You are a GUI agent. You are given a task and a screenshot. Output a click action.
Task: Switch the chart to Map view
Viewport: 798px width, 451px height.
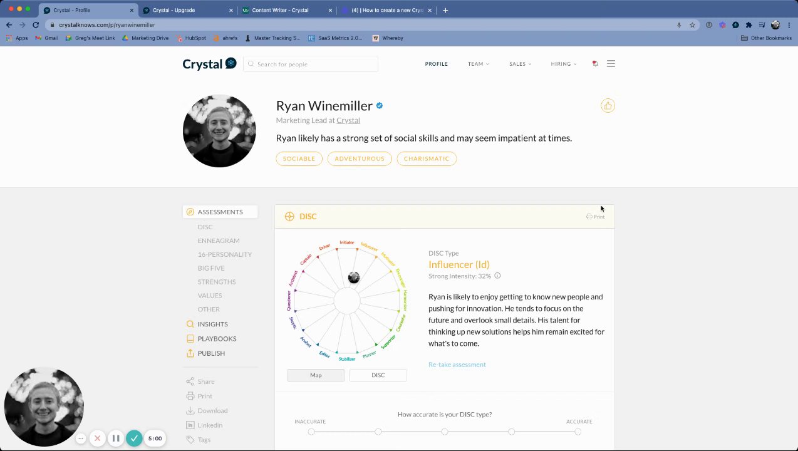point(316,375)
